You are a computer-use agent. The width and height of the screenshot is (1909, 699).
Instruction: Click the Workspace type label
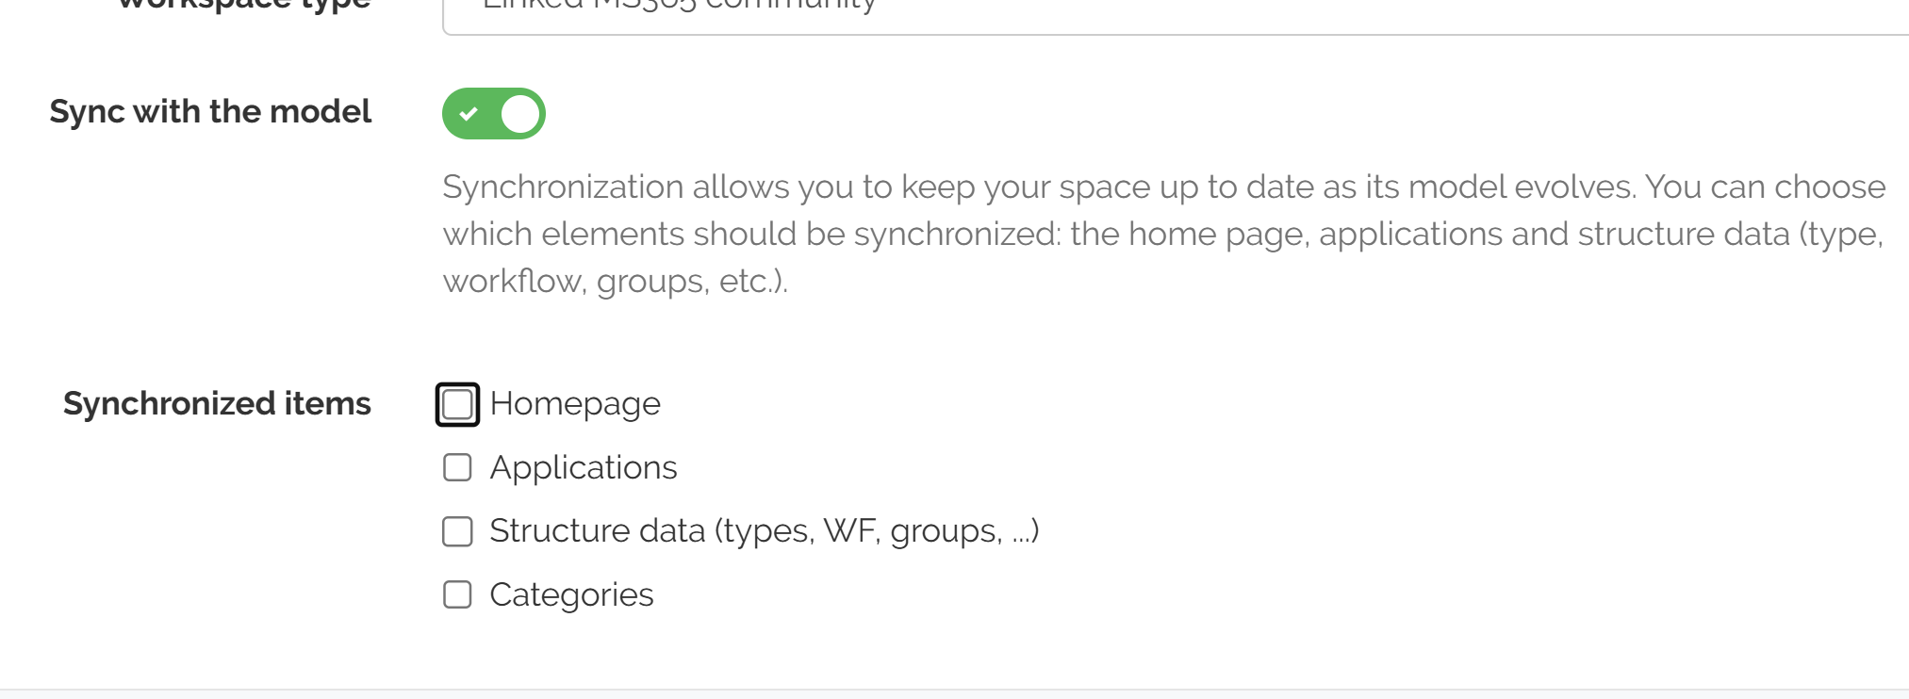pyautogui.click(x=243, y=5)
